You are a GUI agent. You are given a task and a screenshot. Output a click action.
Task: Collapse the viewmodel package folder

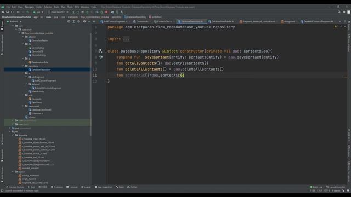23,106
